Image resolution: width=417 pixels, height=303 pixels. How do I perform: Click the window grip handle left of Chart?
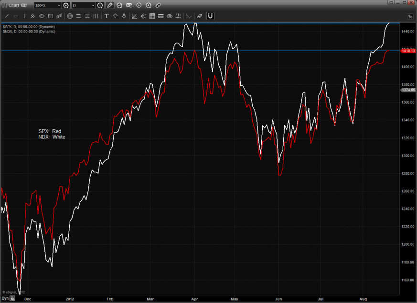pos(4,5)
